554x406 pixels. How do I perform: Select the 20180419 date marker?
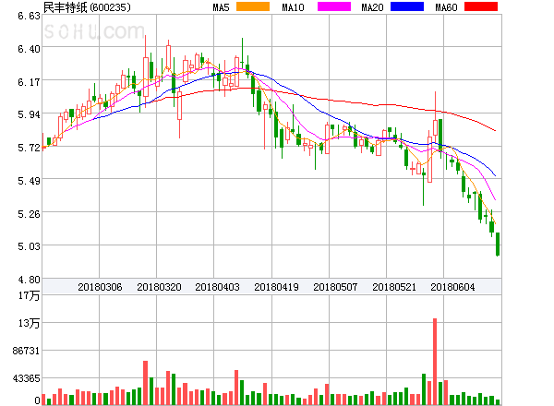(x=276, y=287)
